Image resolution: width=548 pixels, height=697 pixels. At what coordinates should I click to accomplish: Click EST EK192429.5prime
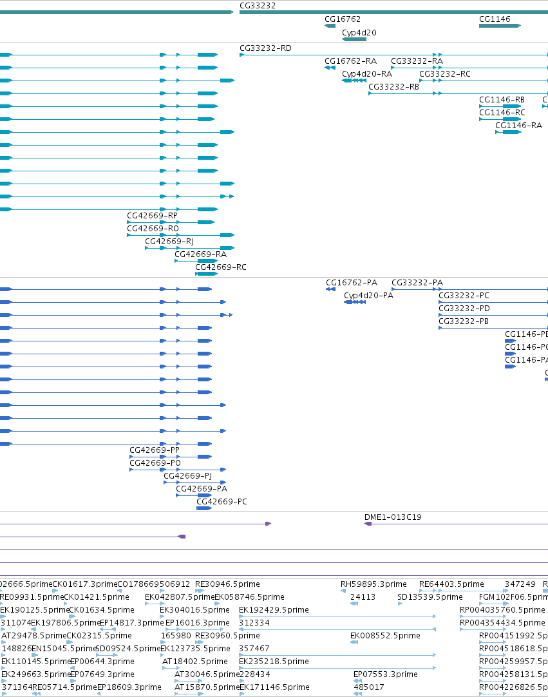pyautogui.click(x=273, y=610)
